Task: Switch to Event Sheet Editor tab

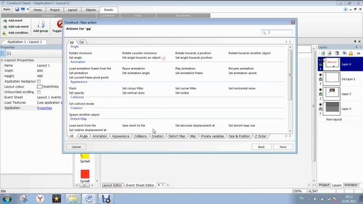Action: 140,185
